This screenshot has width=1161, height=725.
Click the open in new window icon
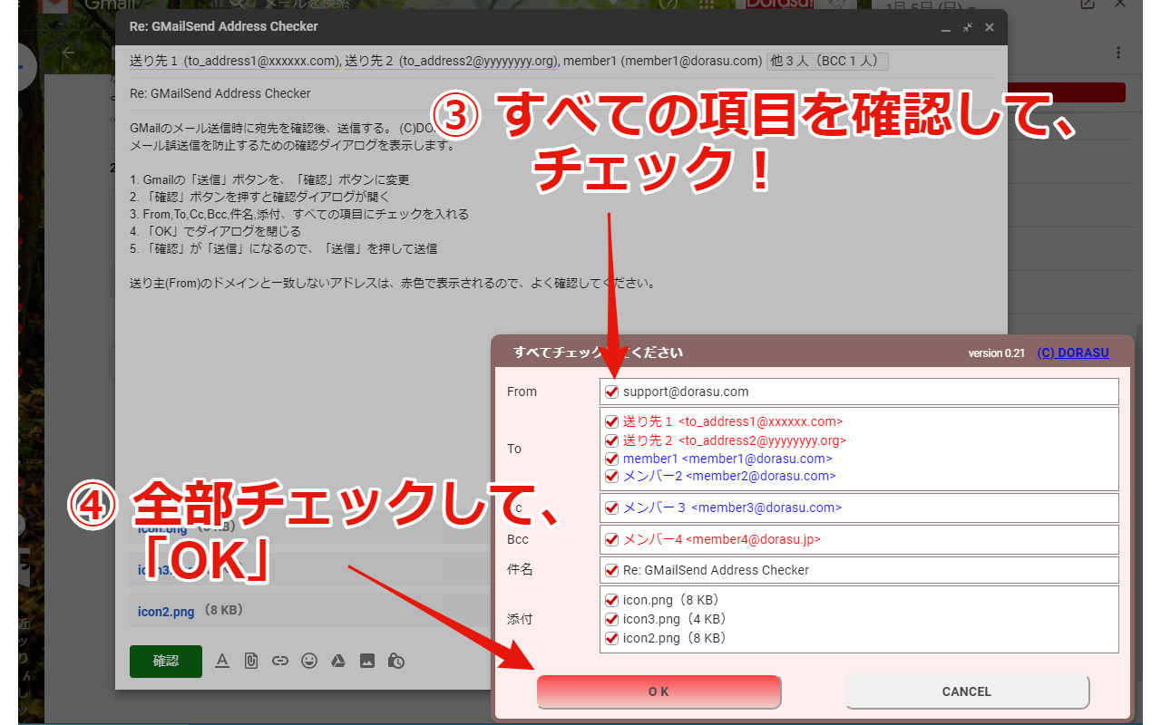click(1088, 5)
